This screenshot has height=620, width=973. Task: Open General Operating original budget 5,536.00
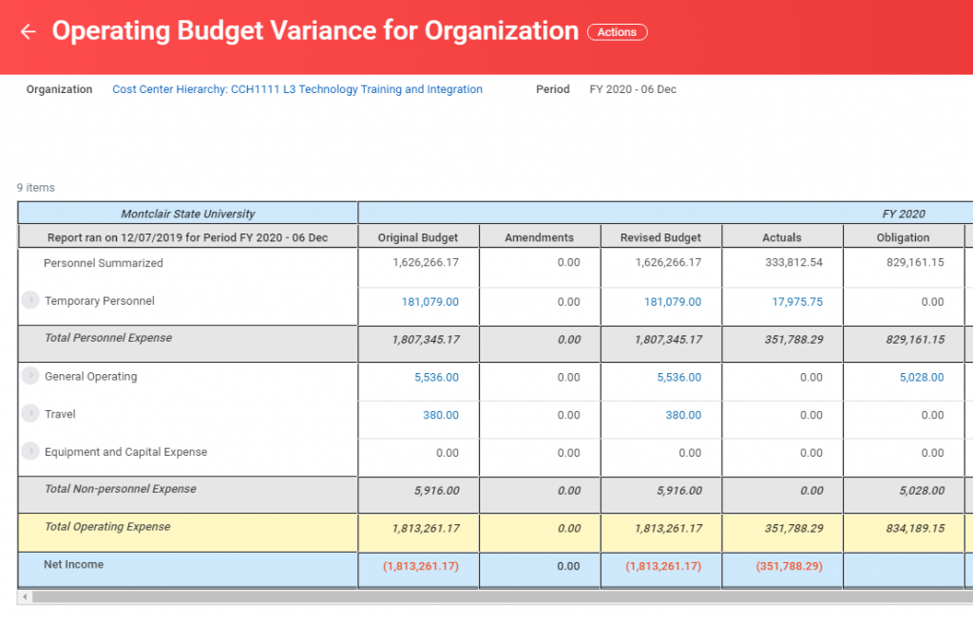coord(436,378)
